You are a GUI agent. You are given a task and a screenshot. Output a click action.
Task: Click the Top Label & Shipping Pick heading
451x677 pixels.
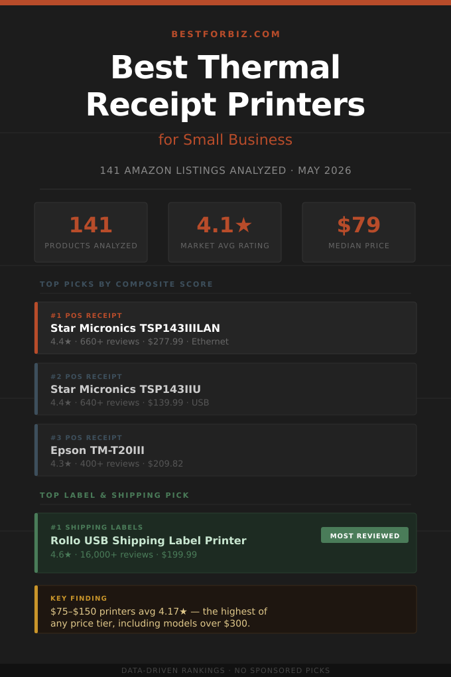click(x=114, y=495)
